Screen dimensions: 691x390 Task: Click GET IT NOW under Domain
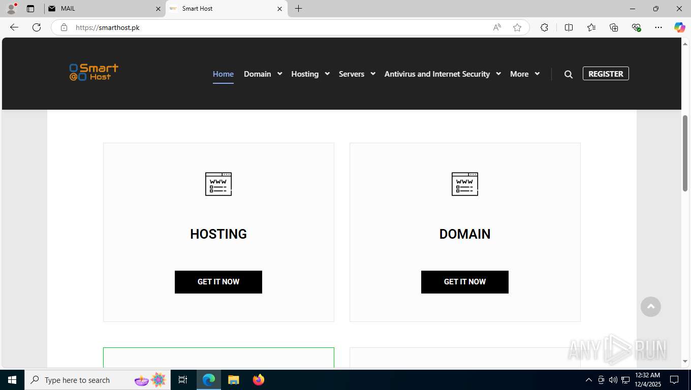click(x=465, y=282)
